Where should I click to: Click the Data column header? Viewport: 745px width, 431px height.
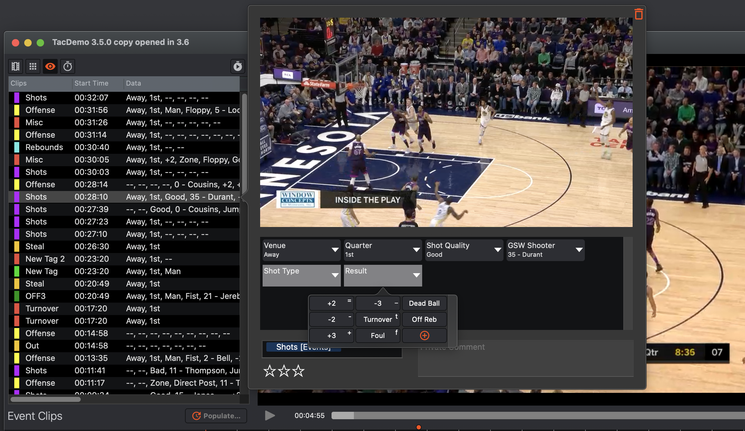point(182,83)
